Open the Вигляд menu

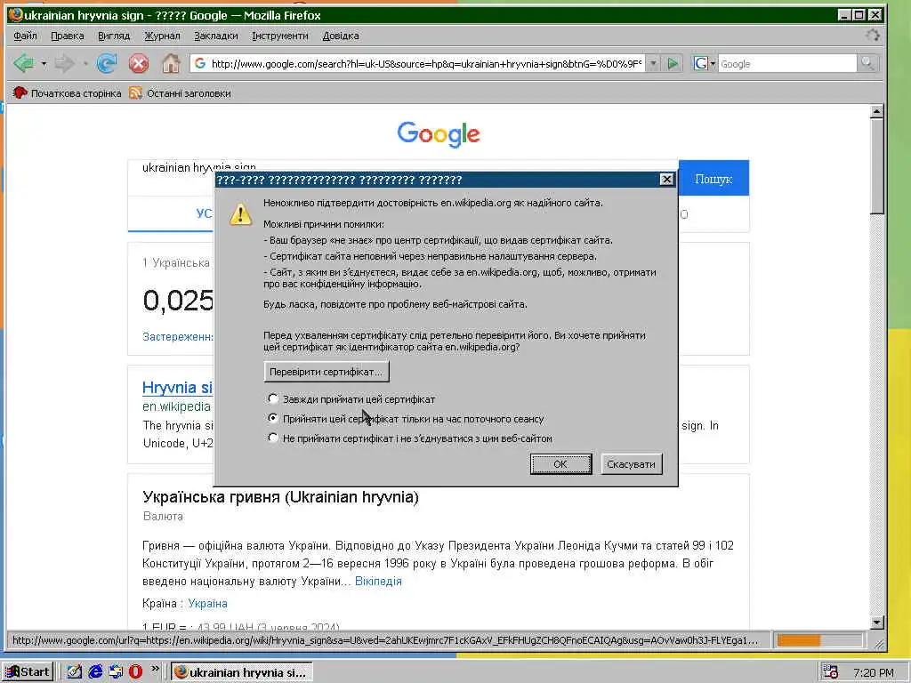114,36
